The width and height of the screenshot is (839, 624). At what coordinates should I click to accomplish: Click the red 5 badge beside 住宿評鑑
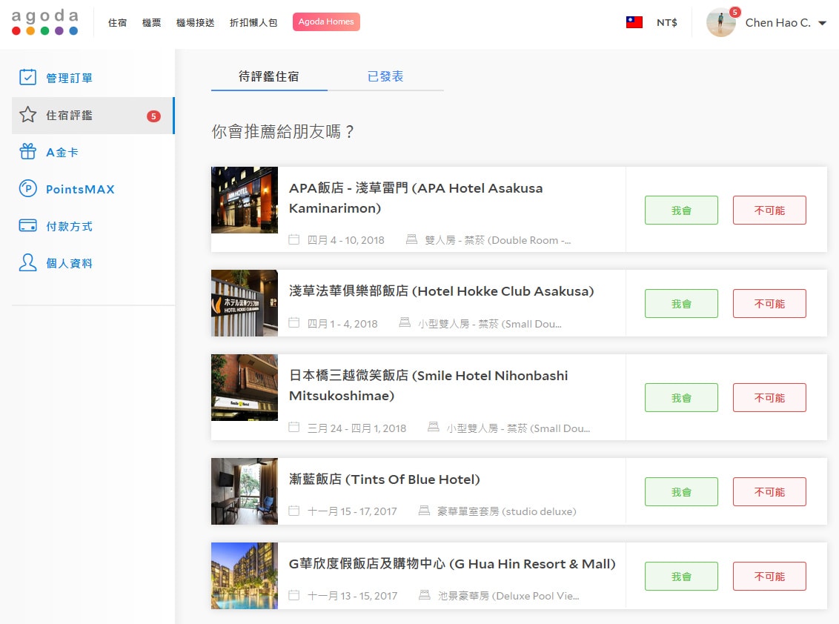click(x=153, y=116)
